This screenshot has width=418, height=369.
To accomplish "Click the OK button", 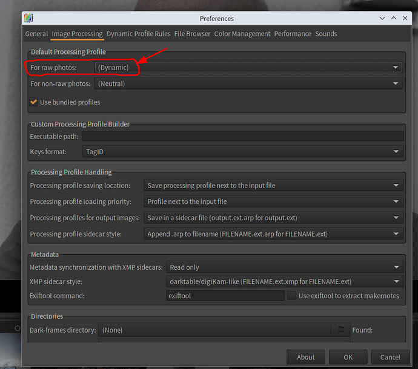I will pos(348,357).
